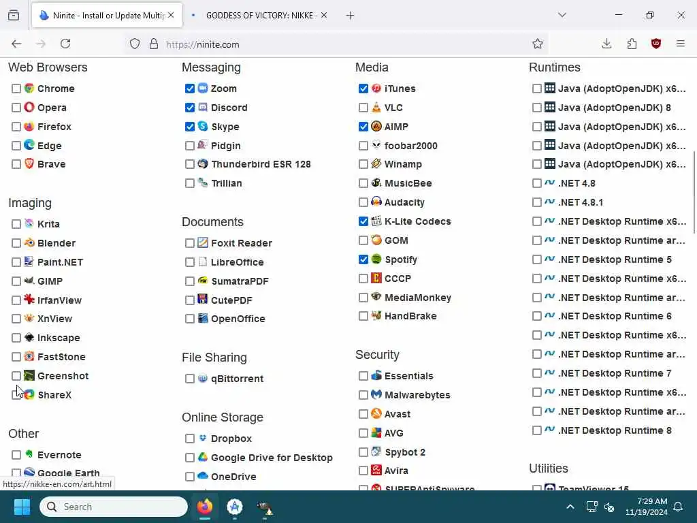The height and width of the screenshot is (523, 697).
Task: Check the Evernote checkbox
Action: 16,454
